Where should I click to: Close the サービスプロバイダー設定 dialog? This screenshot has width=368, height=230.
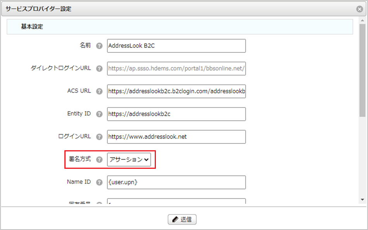pos(359,9)
